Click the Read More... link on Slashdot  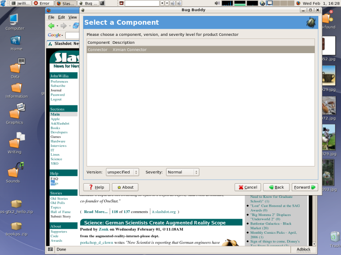[x=96, y=212]
